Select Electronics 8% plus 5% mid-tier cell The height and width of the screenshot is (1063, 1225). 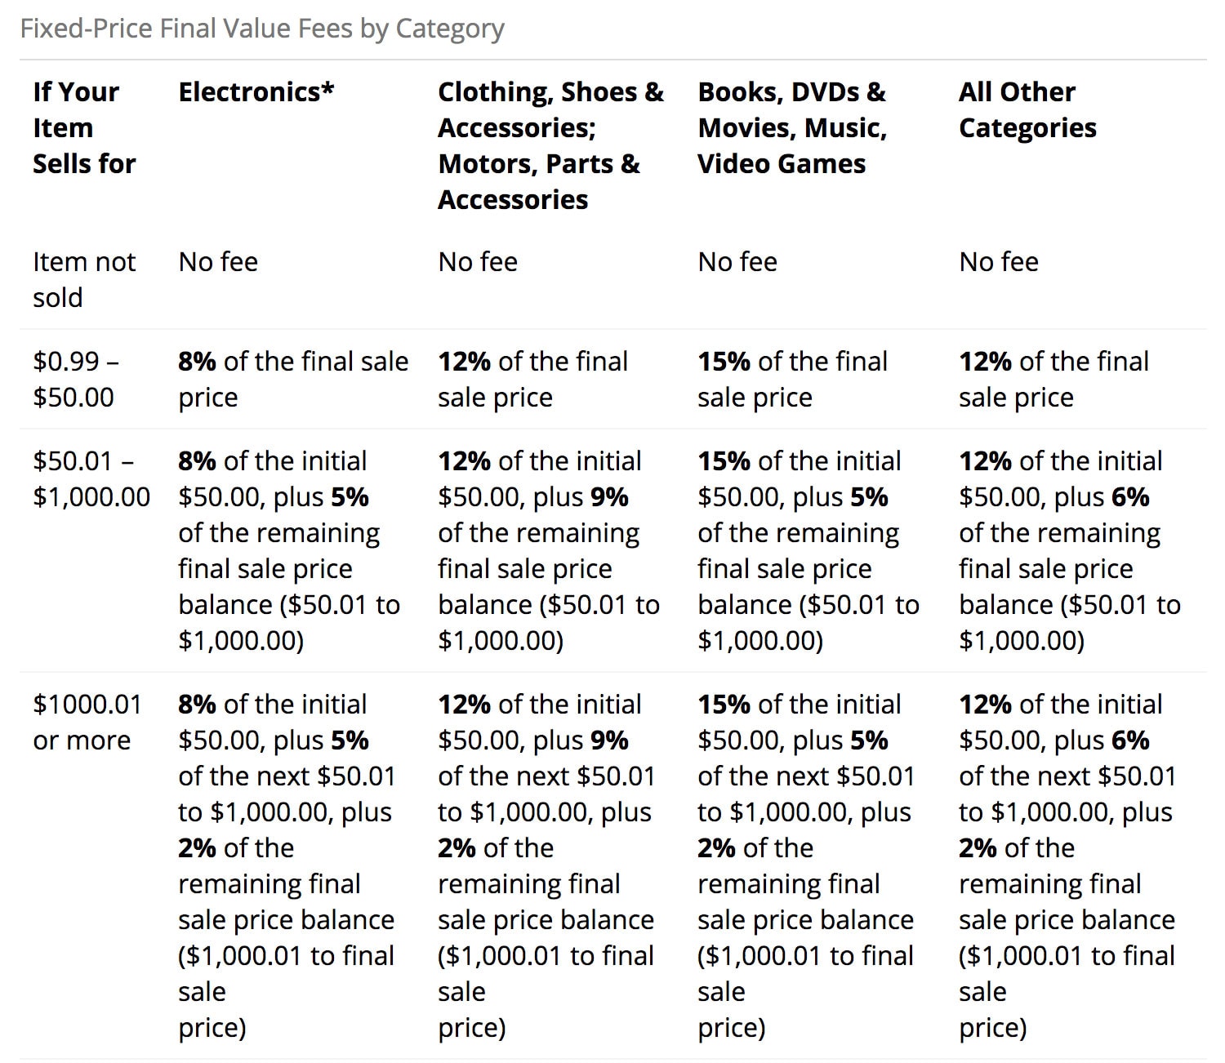click(289, 550)
